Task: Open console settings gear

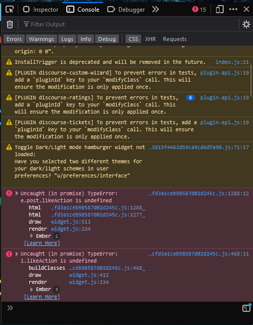Action: pos(246,24)
